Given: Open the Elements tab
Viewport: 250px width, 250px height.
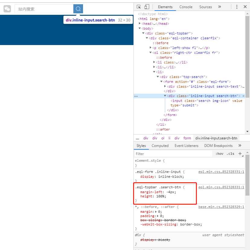Looking at the screenshot, I should point(165,7).
